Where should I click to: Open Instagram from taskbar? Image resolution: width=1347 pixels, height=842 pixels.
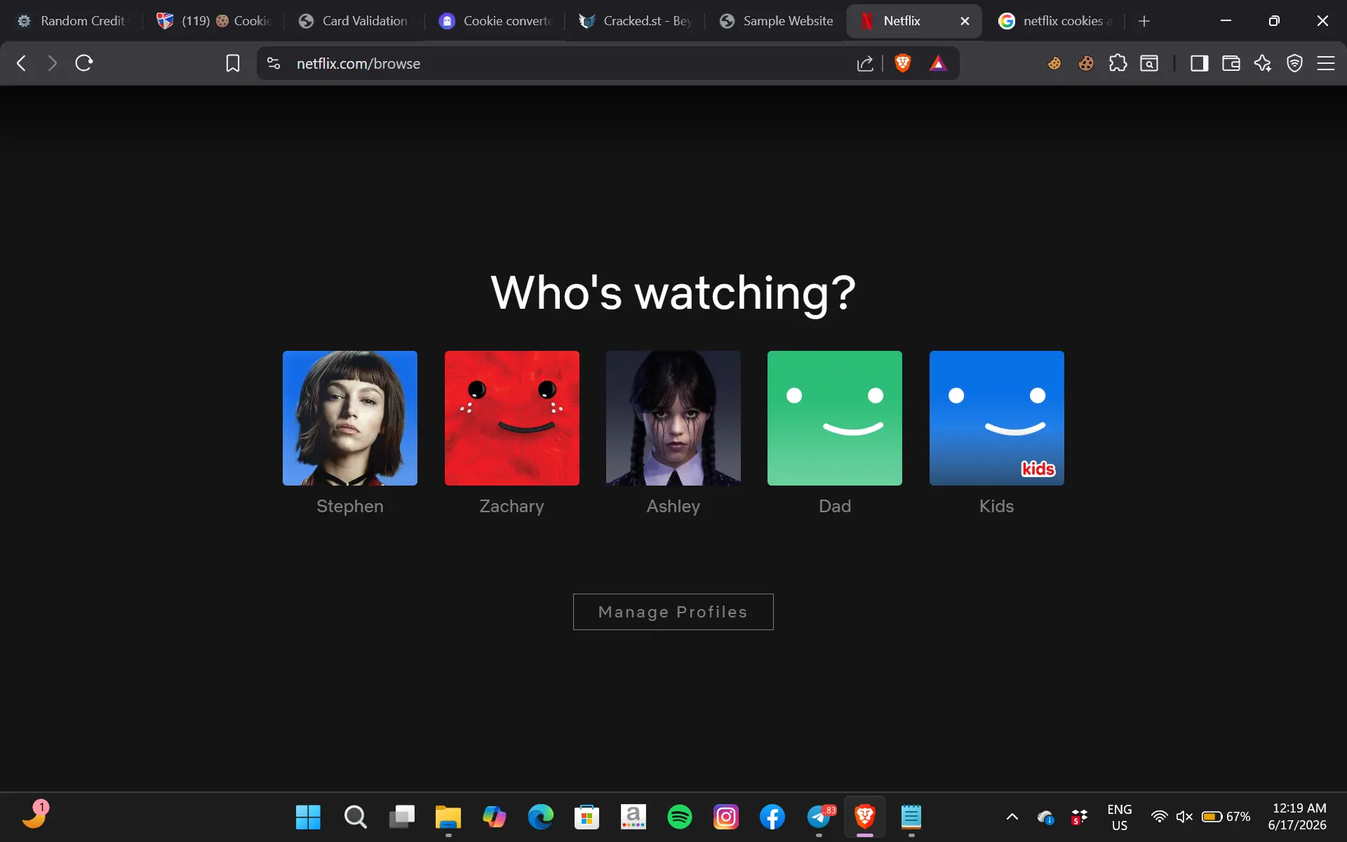click(x=726, y=817)
